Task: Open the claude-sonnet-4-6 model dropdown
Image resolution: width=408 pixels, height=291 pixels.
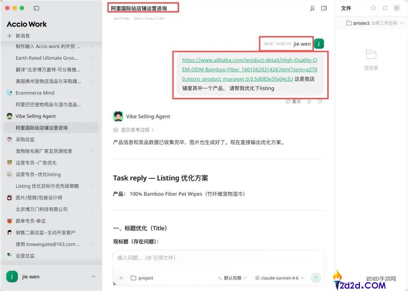Action: pyautogui.click(x=279, y=278)
